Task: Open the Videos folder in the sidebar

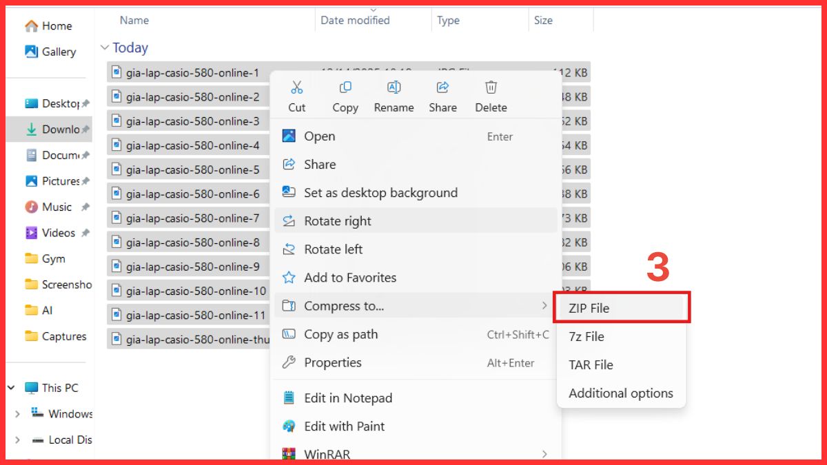Action: [x=54, y=232]
